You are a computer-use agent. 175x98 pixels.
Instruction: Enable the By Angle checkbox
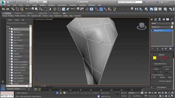153,66
